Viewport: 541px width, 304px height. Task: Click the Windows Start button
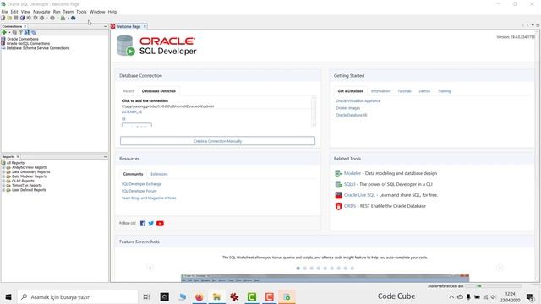pos(8,296)
